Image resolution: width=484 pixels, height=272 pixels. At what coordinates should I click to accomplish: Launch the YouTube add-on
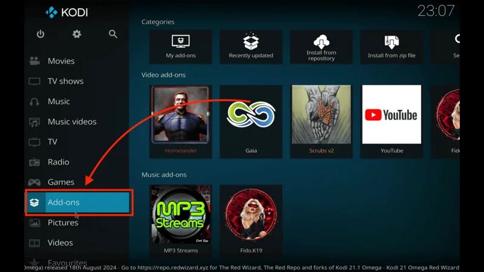pos(391,121)
